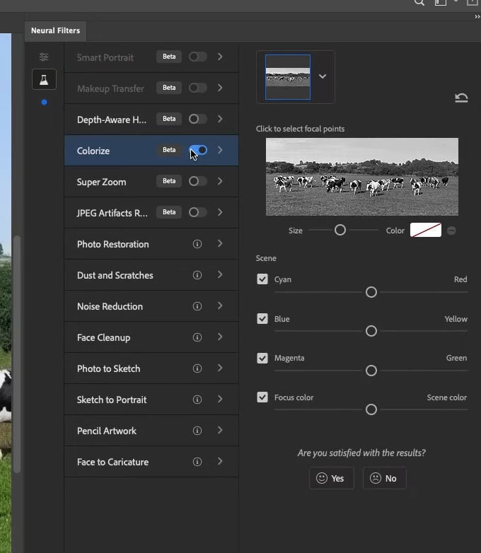Click the No unsatisfied button

(384, 478)
